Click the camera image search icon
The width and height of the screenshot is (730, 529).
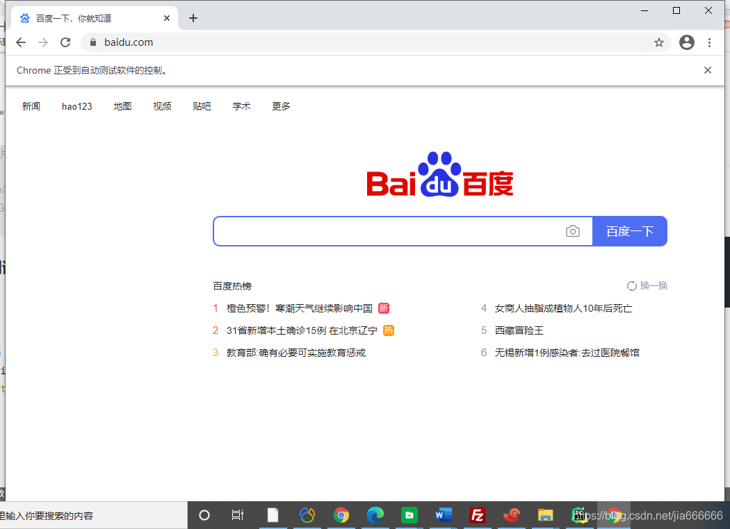[x=573, y=231]
